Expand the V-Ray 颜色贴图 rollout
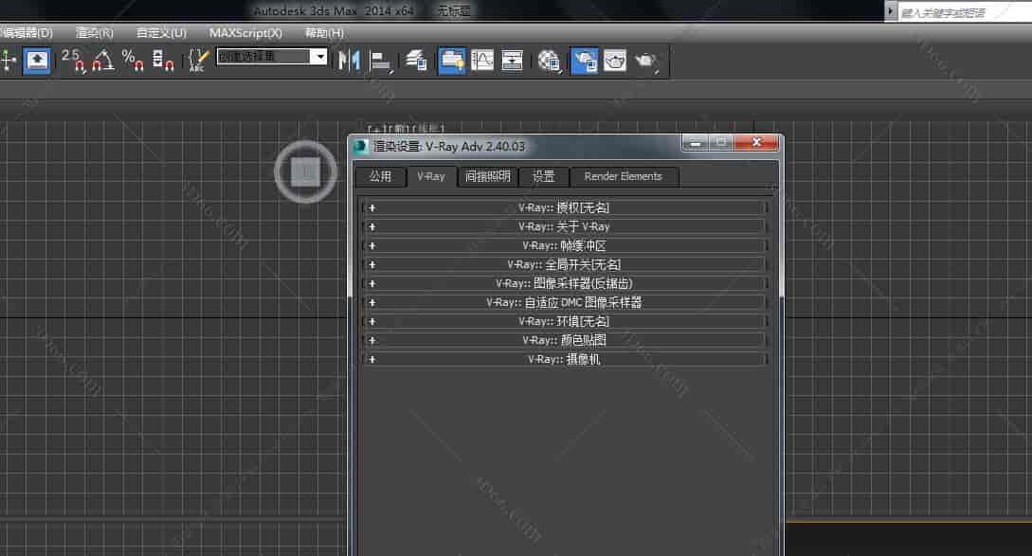This screenshot has height=556, width=1032. point(564,340)
